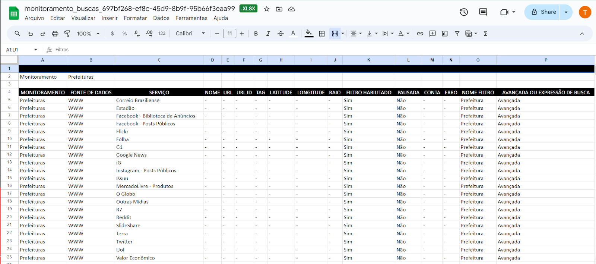Format cells as percent
Viewport: 596px width, 264px height.
[x=124, y=34]
